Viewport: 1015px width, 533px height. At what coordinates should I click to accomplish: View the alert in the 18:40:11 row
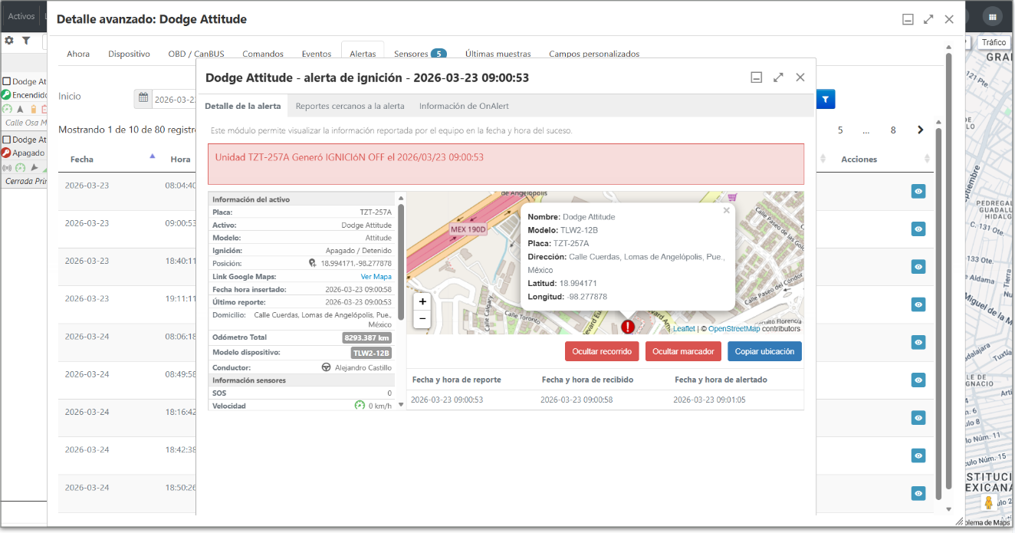point(918,266)
